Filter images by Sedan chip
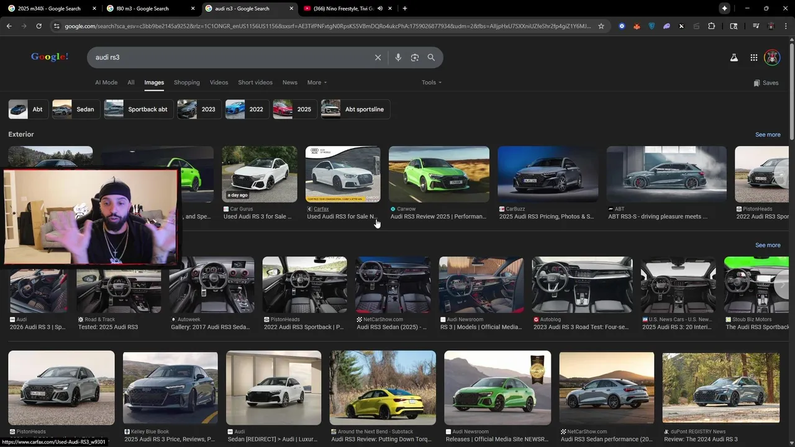 [76, 109]
